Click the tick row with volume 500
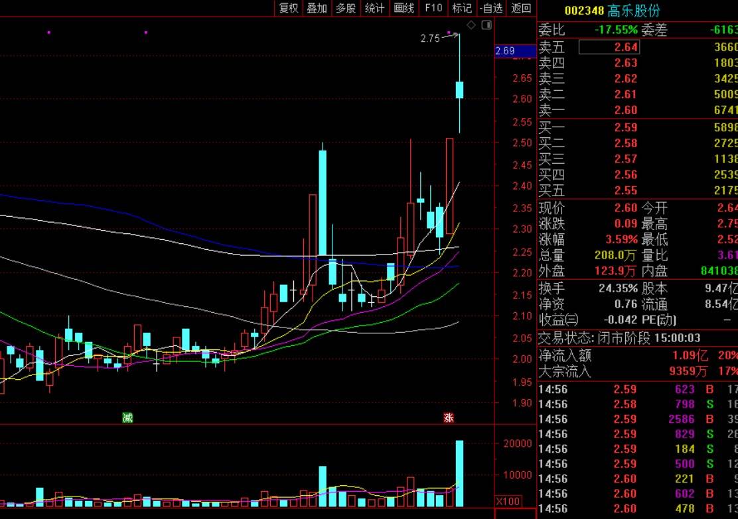This screenshot has height=519, width=738. click(x=638, y=464)
